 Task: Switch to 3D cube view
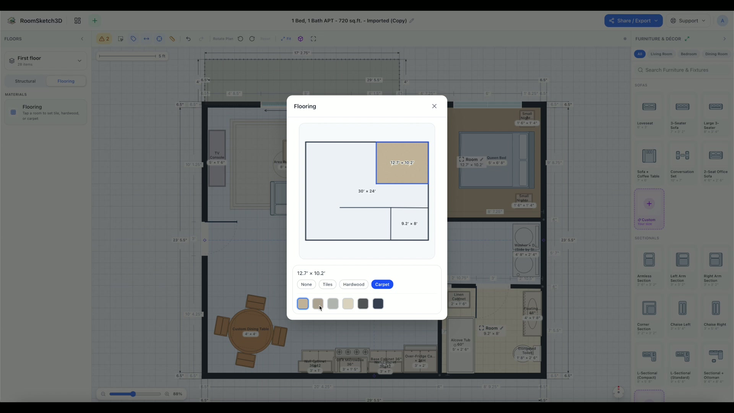tap(300, 39)
